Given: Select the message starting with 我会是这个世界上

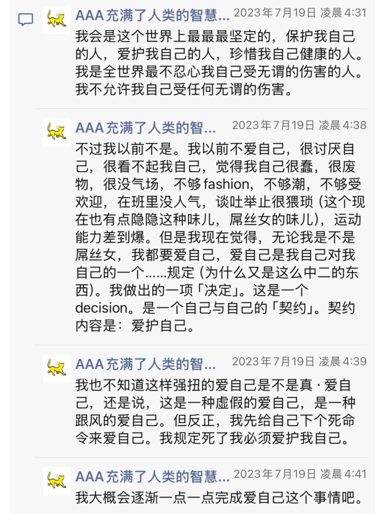Looking at the screenshot, I should coord(220,63).
